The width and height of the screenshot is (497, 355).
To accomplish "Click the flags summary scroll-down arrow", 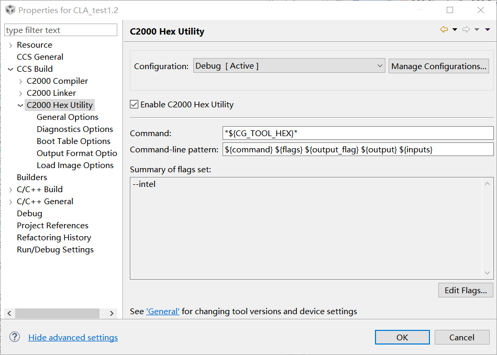I will tap(487, 273).
